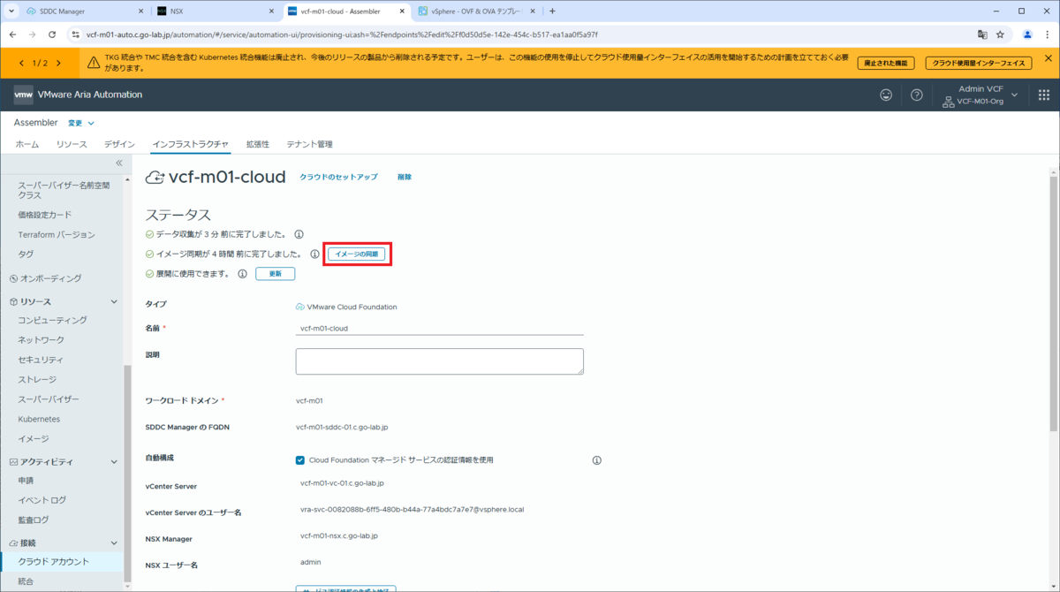Image resolution: width=1060 pixels, height=592 pixels.
Task: Select 統合 in sidebar
Action: point(26,581)
